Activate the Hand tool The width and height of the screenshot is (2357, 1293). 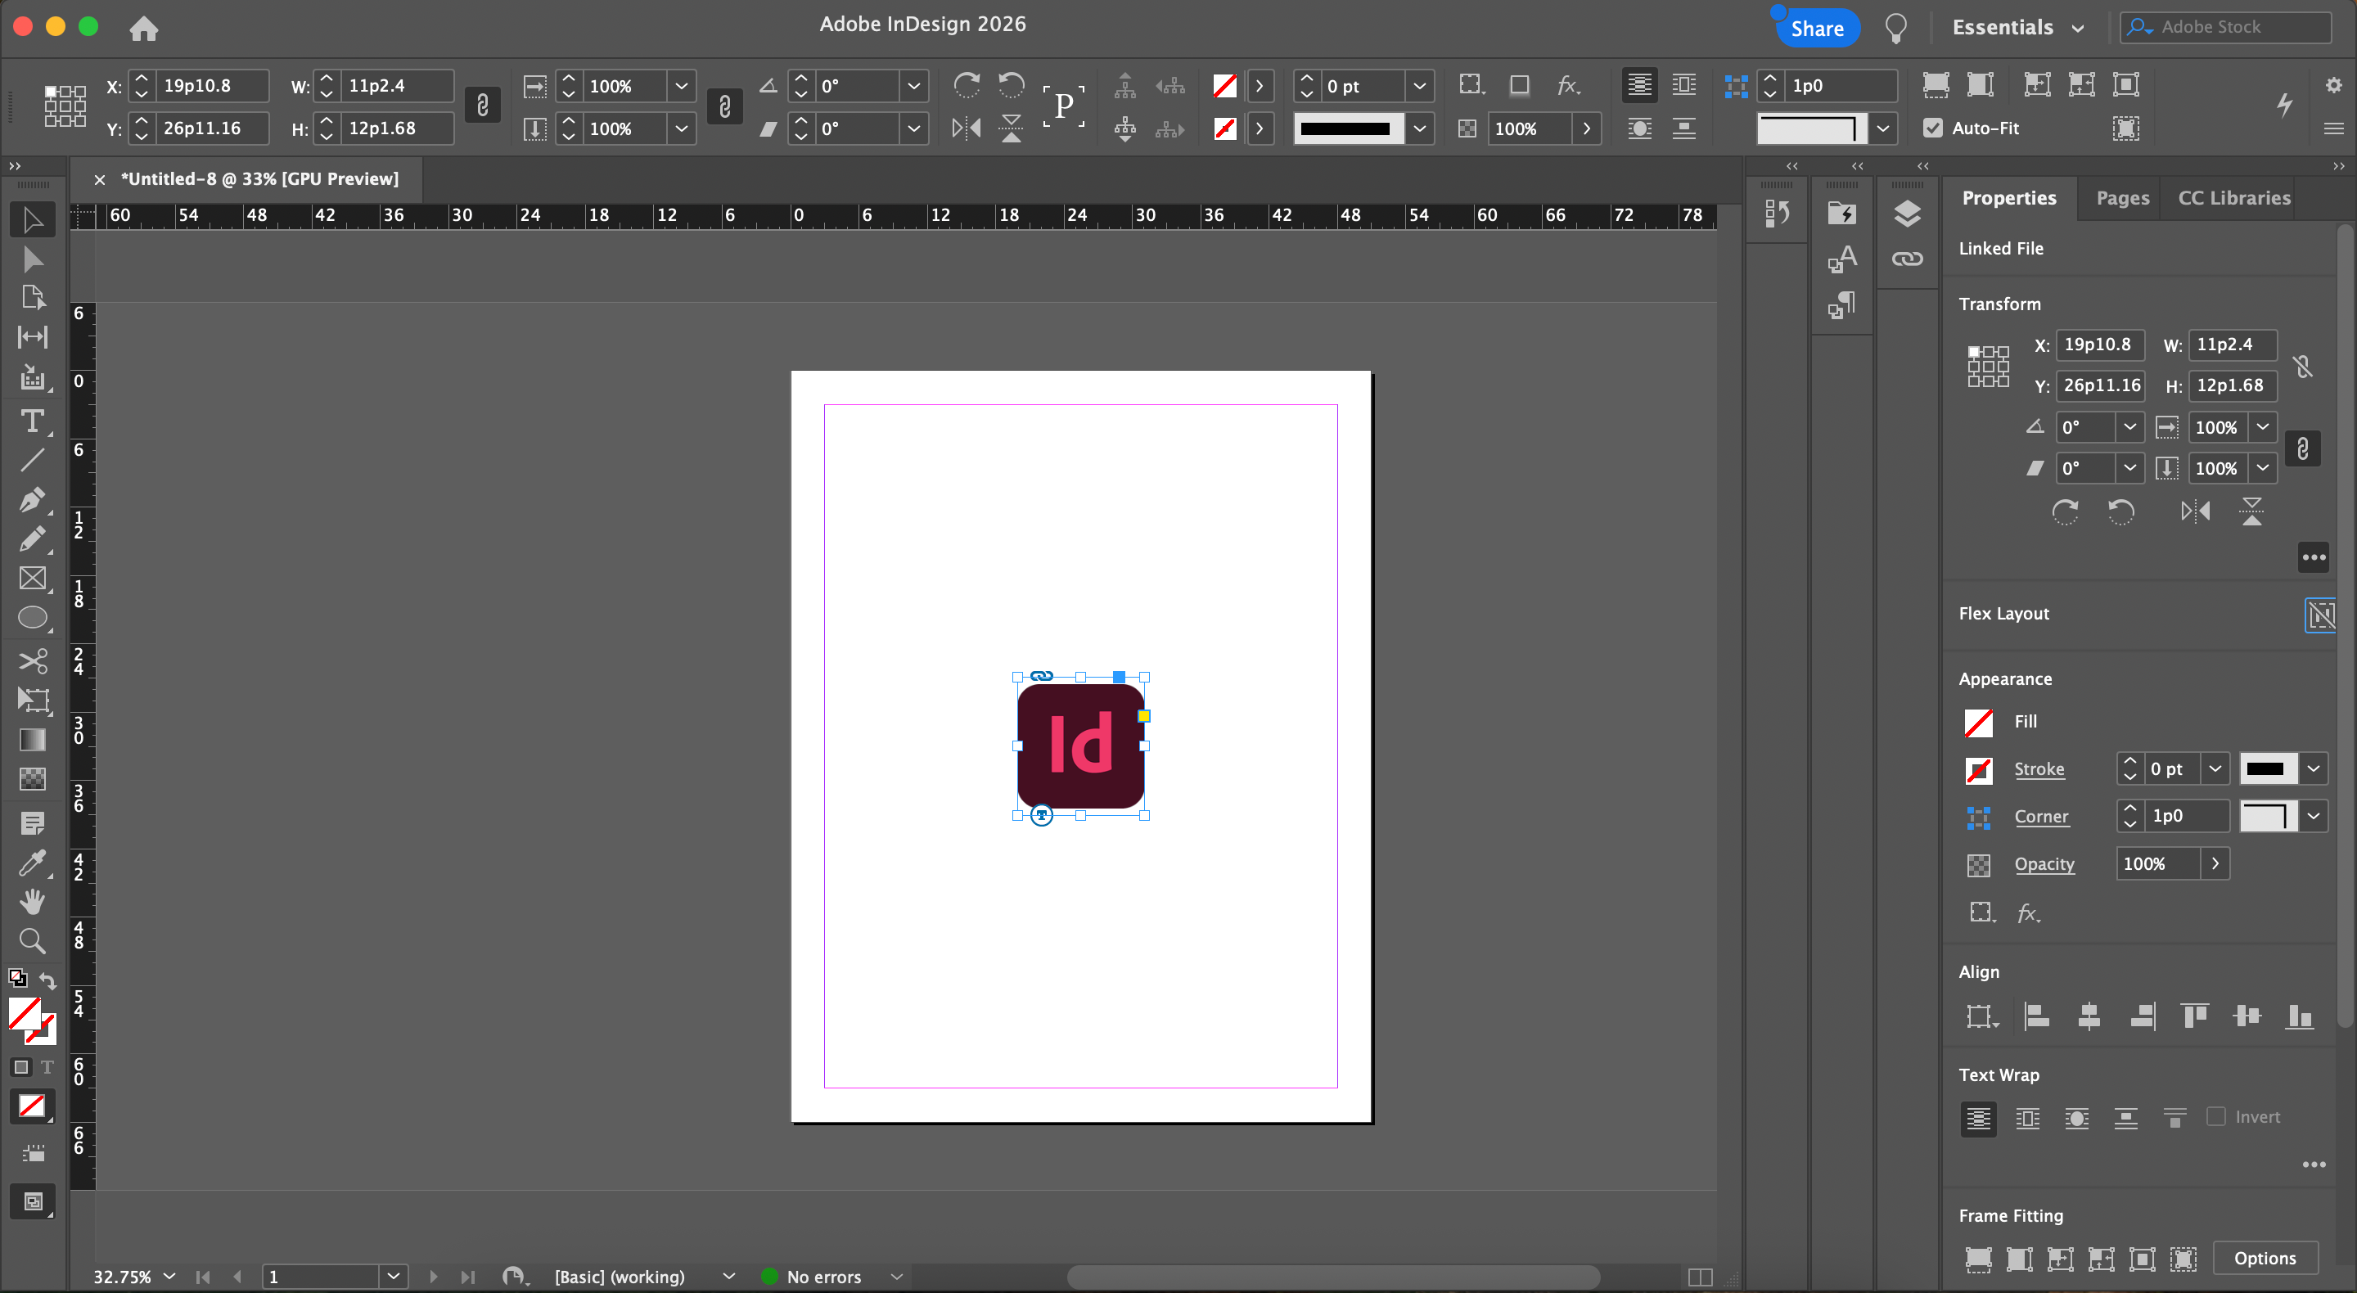pyautogui.click(x=32, y=901)
